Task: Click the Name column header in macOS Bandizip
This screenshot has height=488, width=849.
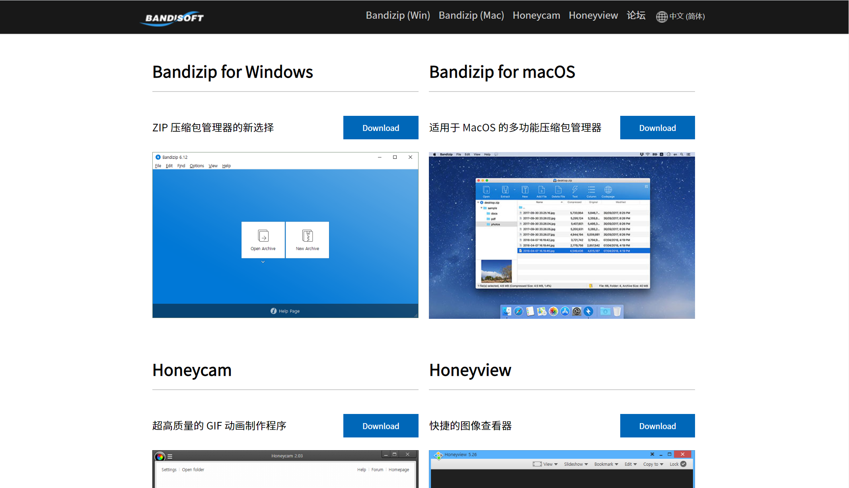Action: 539,202
